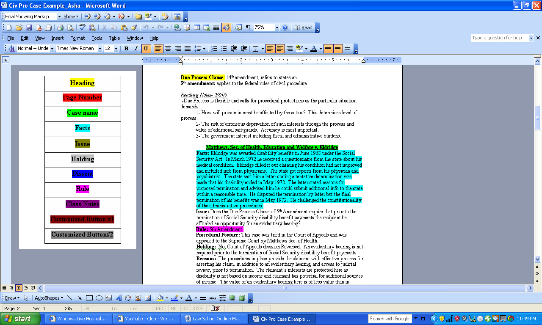542x325 pixels.
Task: Click the Save icon in the toolbar
Action: coord(29,28)
